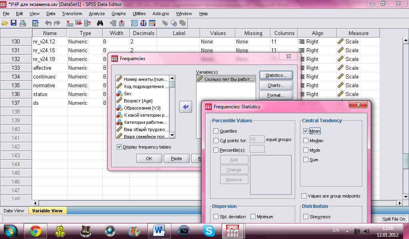Open the Dialog Recall toolbar icon
The width and height of the screenshot is (409, 239).
(x=35, y=23)
